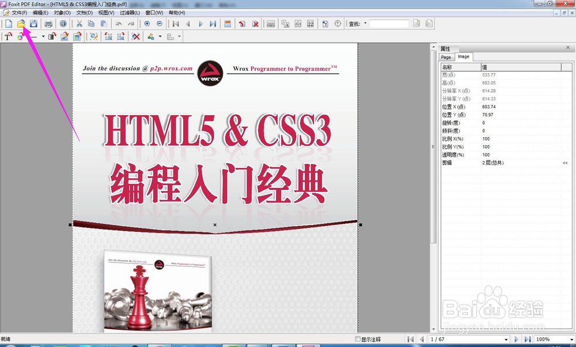The height and width of the screenshot is (347, 576).
Task: Open the 100% zoom level dropdown
Action: pos(571,340)
